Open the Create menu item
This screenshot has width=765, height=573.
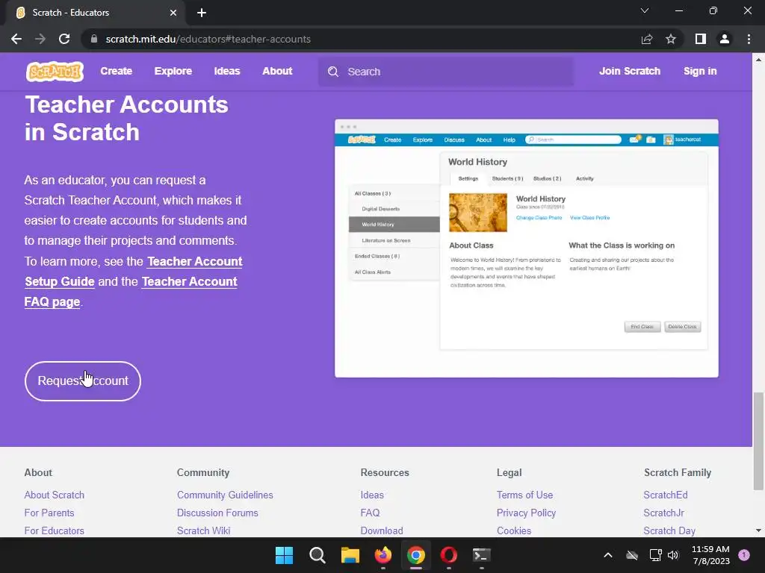(116, 71)
